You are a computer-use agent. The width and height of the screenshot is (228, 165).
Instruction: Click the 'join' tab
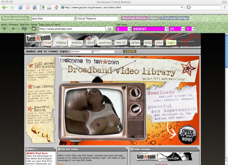159,43
